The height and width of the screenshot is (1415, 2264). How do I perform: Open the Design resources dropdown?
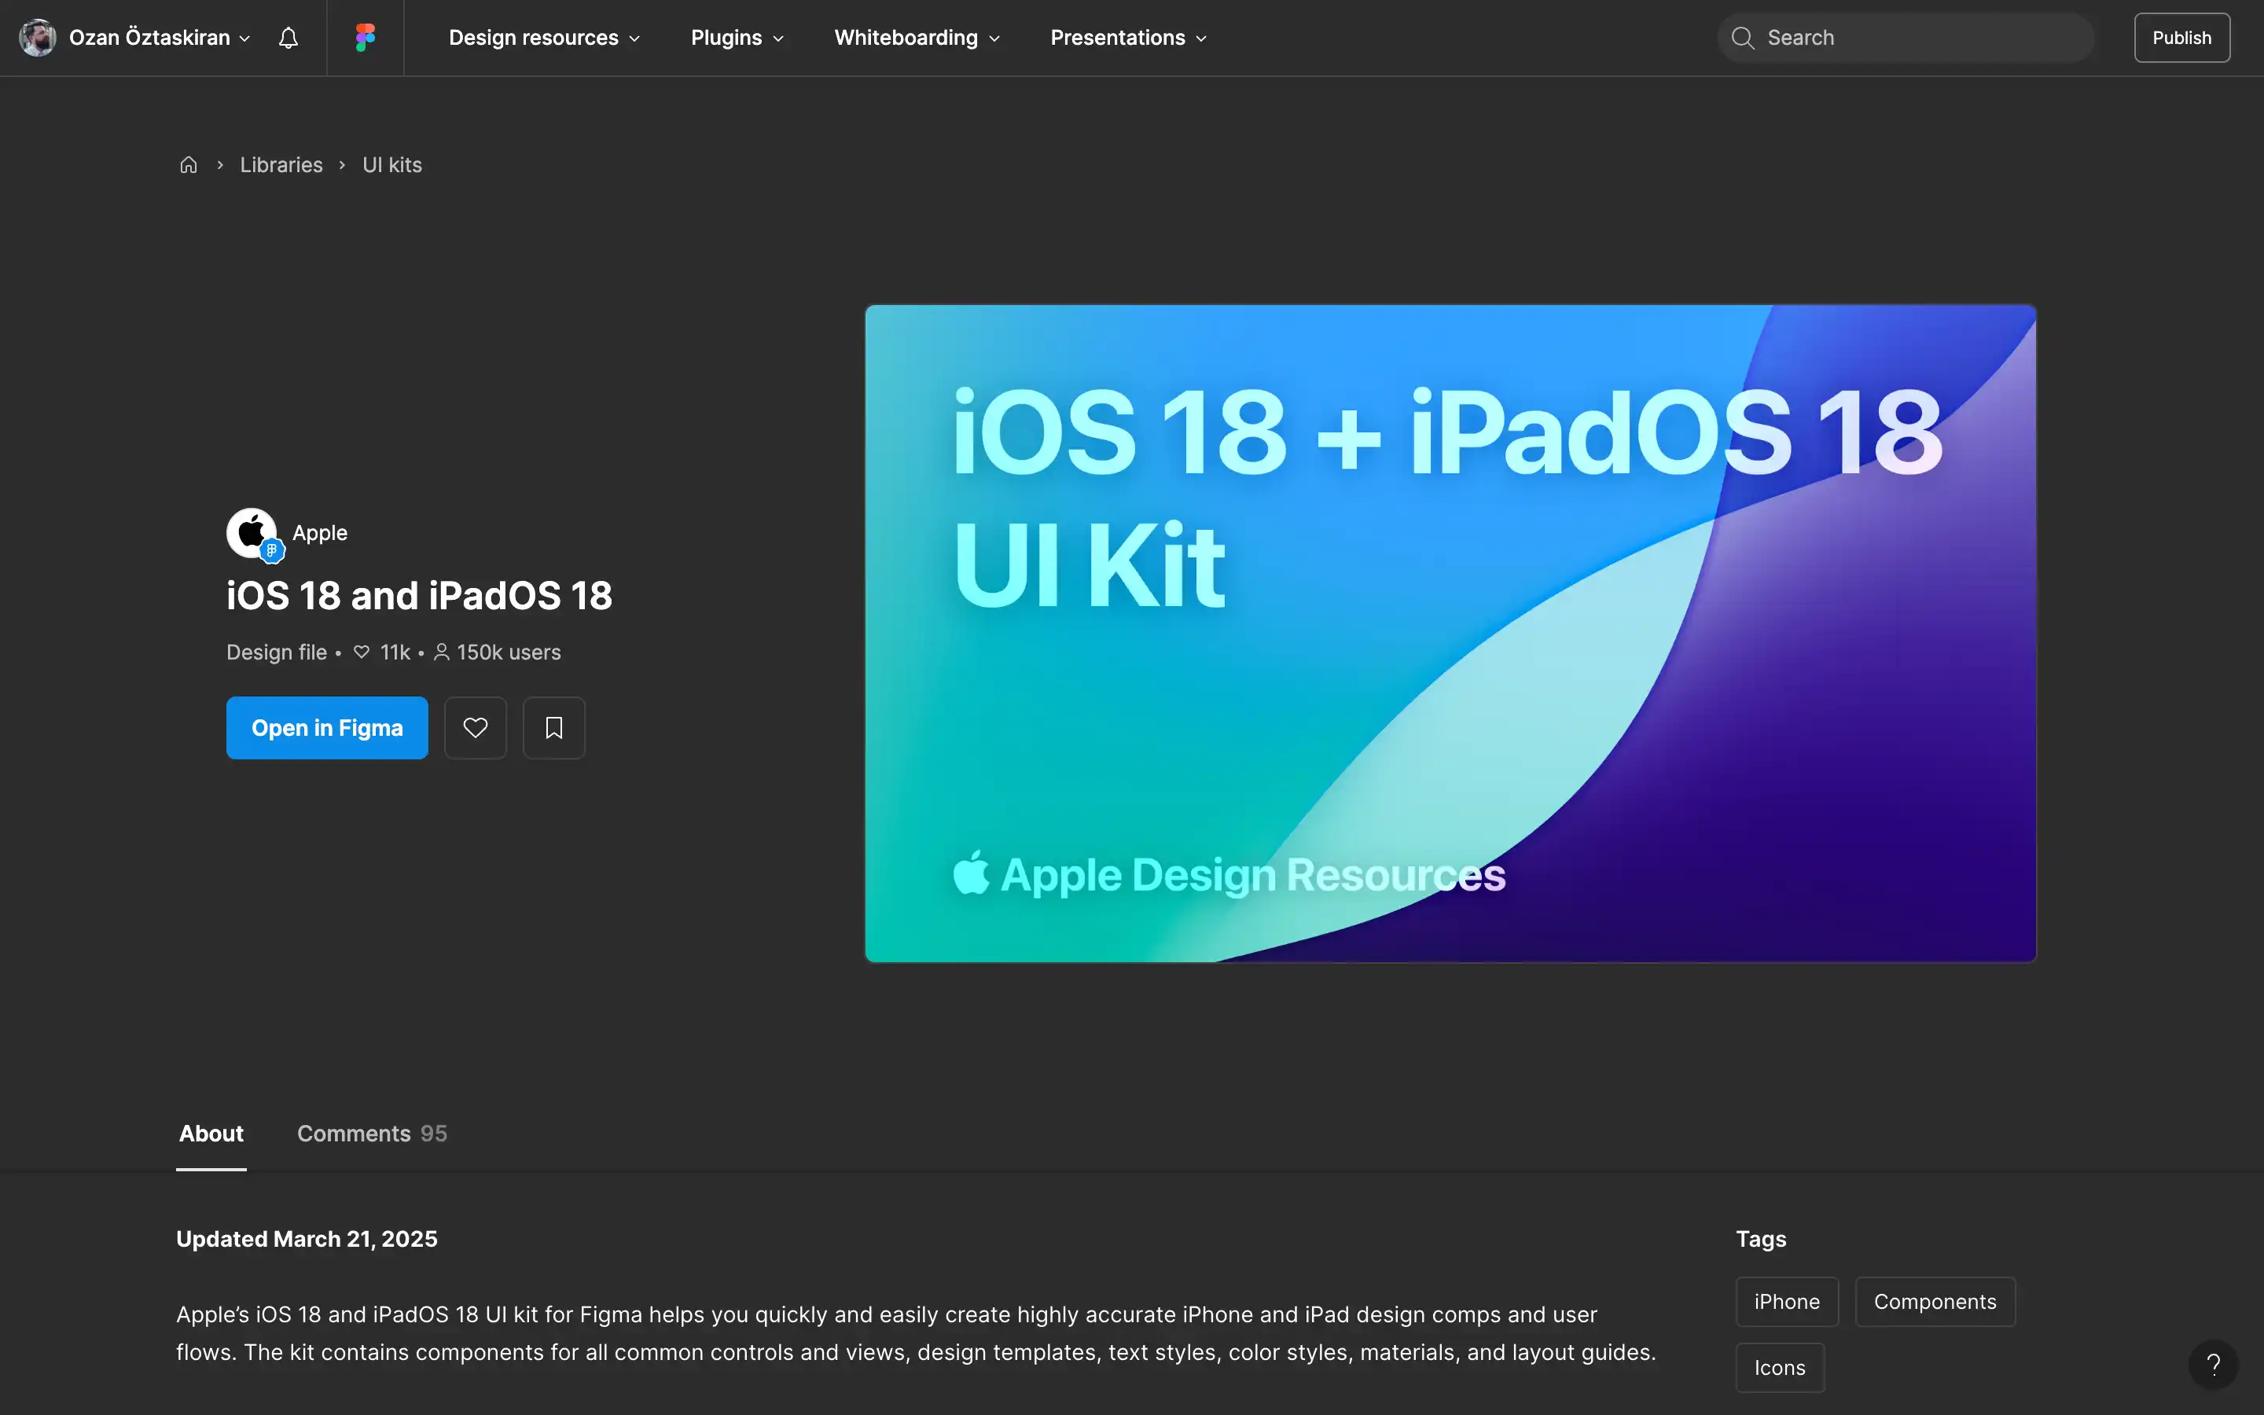(x=545, y=38)
